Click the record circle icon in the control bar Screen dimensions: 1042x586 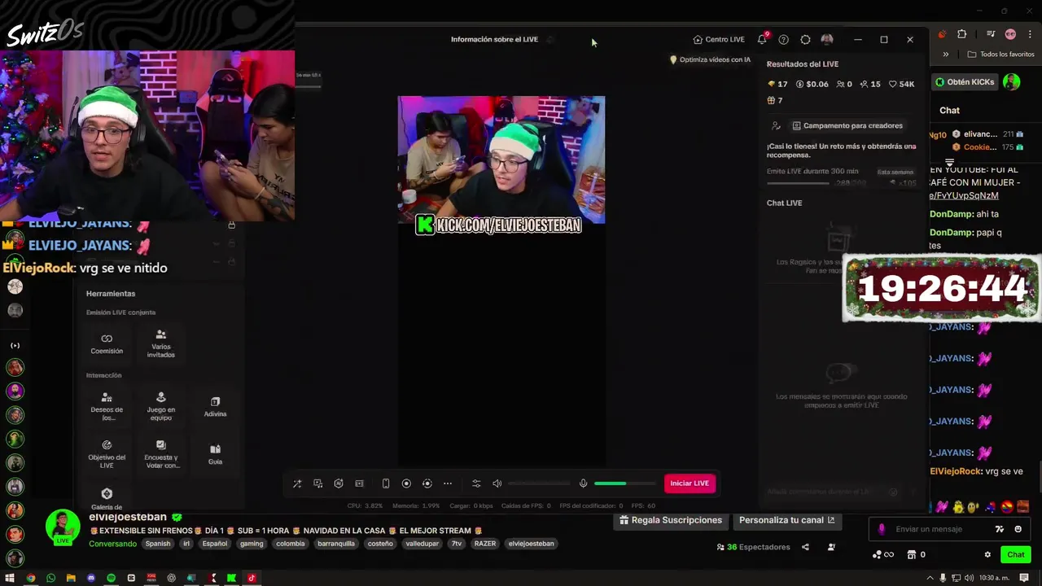point(406,483)
